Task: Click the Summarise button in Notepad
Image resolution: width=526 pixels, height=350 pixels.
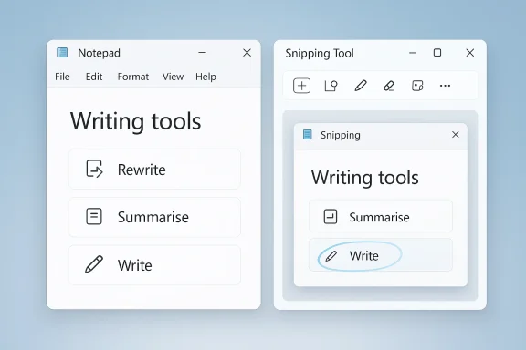Action: 154,217
